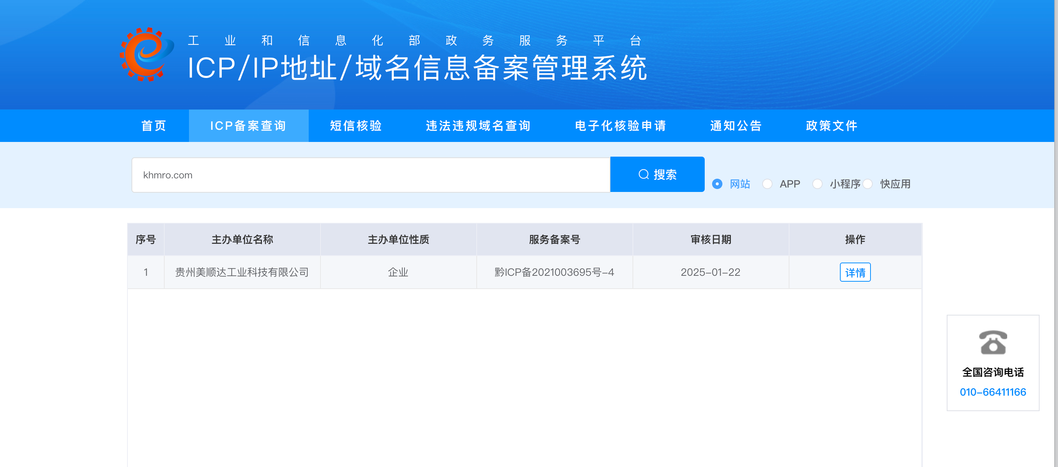This screenshot has width=1058, height=467.
Task: Open the 通知公告 tab
Action: tap(736, 125)
